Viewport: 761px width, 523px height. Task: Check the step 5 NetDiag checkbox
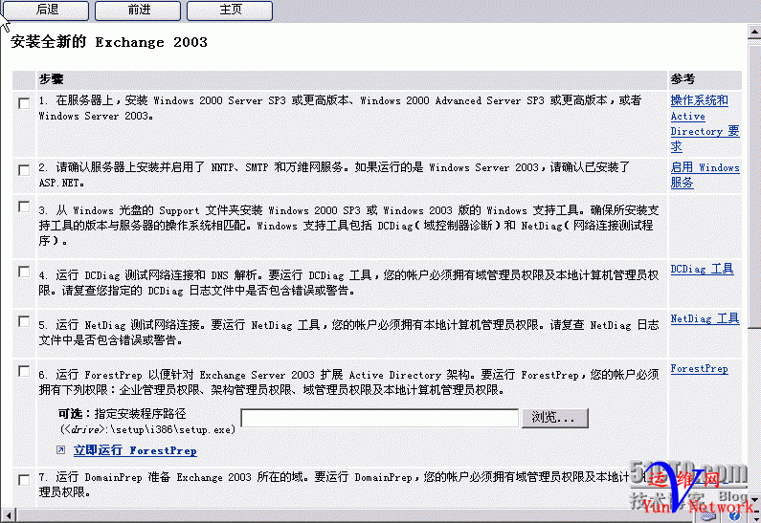(24, 321)
